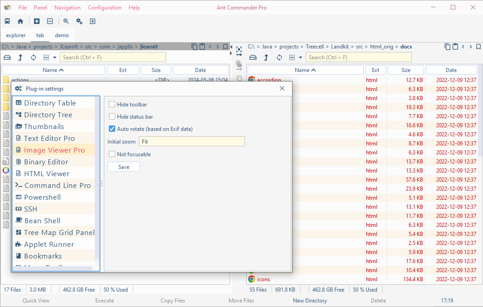Click the bookmark icon in left panel

(x=225, y=47)
